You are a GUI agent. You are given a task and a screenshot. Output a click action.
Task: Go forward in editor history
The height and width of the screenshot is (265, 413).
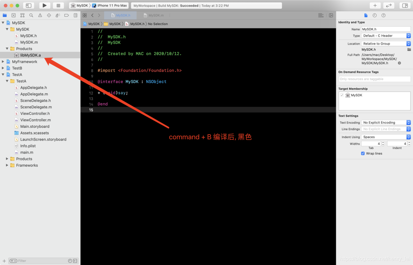[99, 15]
